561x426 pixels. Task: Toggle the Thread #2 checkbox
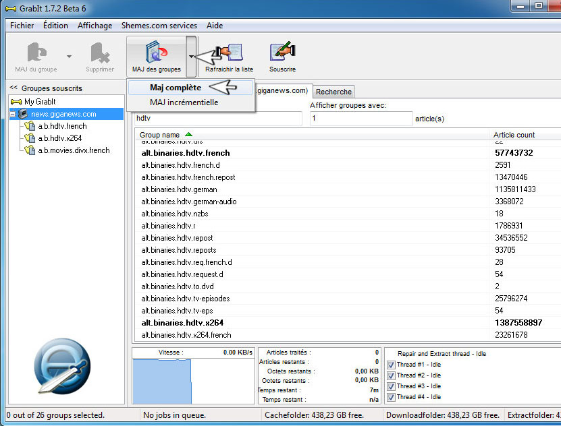391,375
